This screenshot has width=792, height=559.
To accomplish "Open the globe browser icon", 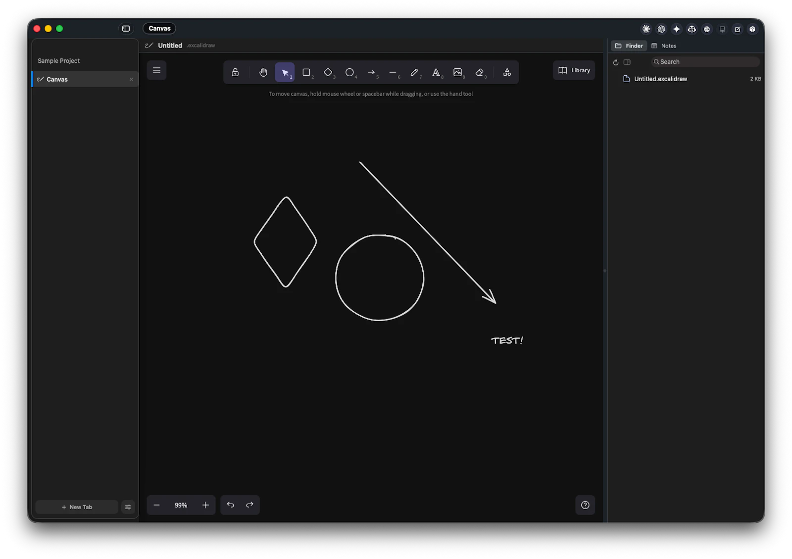I will 707,29.
